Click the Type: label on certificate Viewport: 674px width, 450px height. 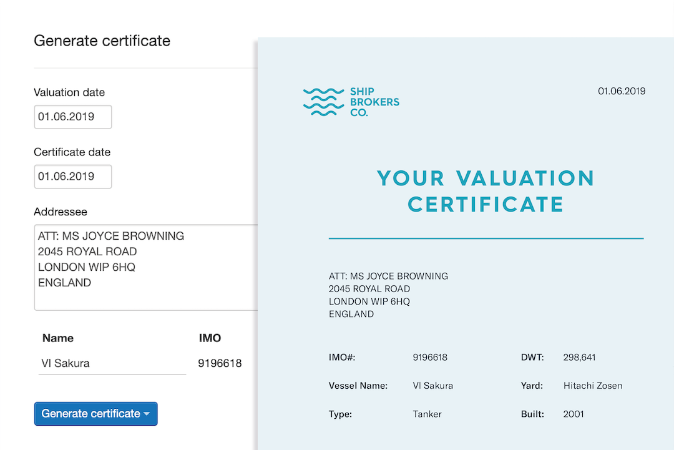tap(341, 414)
